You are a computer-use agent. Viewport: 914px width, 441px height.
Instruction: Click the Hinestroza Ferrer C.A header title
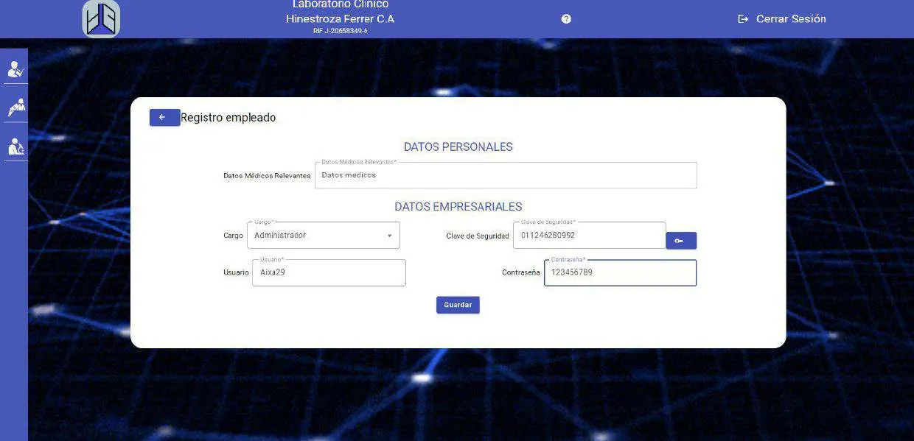pyautogui.click(x=340, y=19)
